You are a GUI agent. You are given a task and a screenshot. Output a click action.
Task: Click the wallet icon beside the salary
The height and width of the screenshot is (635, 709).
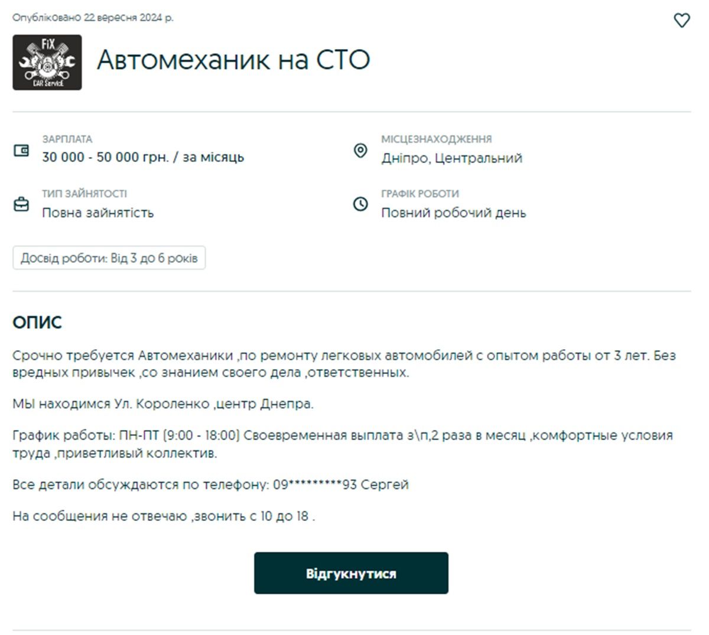[21, 151]
